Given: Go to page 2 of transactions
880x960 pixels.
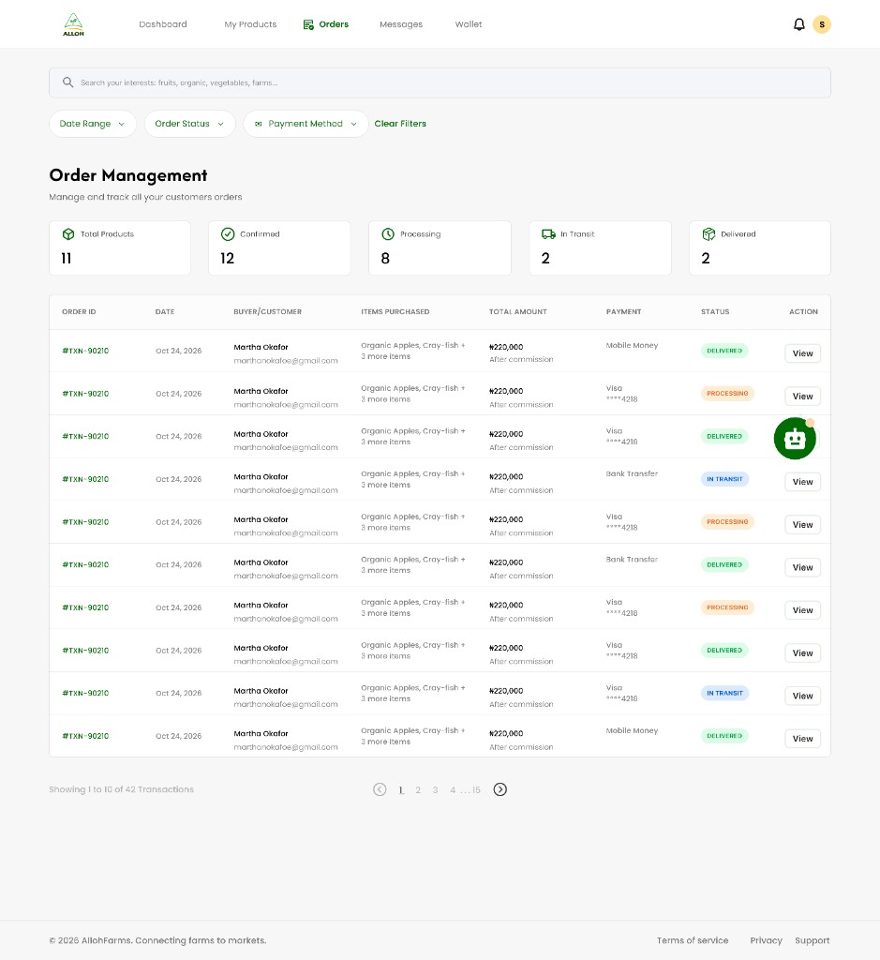Looking at the screenshot, I should 418,789.
